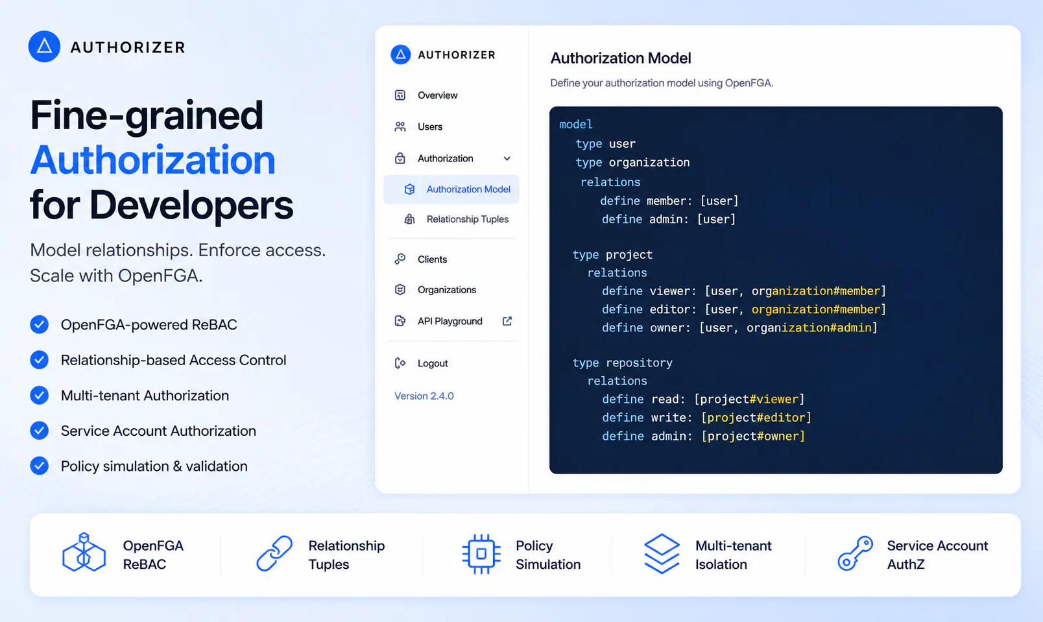This screenshot has height=622, width=1043.
Task: Click the Relationship Tuples chain link icon
Action: coord(274,553)
